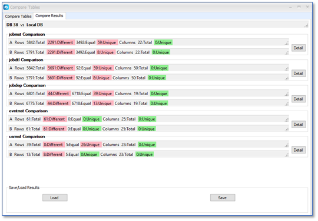Click the jobmst Comparison group title
Screen dimensions: 318x221
26,35
